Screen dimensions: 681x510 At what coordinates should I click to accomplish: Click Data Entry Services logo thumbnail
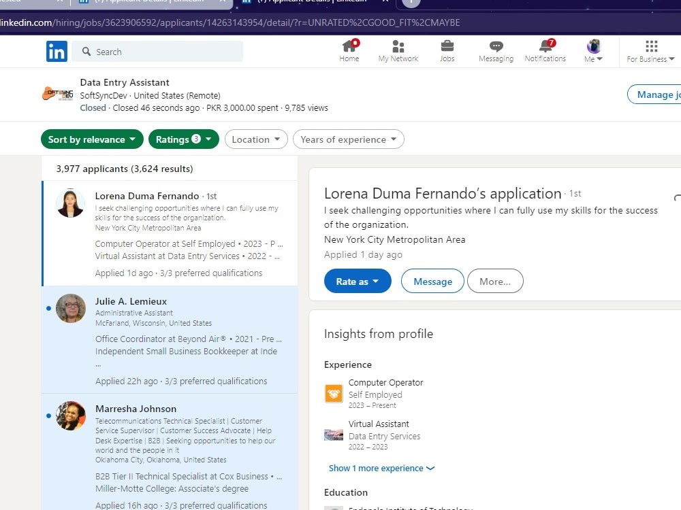[334, 435]
